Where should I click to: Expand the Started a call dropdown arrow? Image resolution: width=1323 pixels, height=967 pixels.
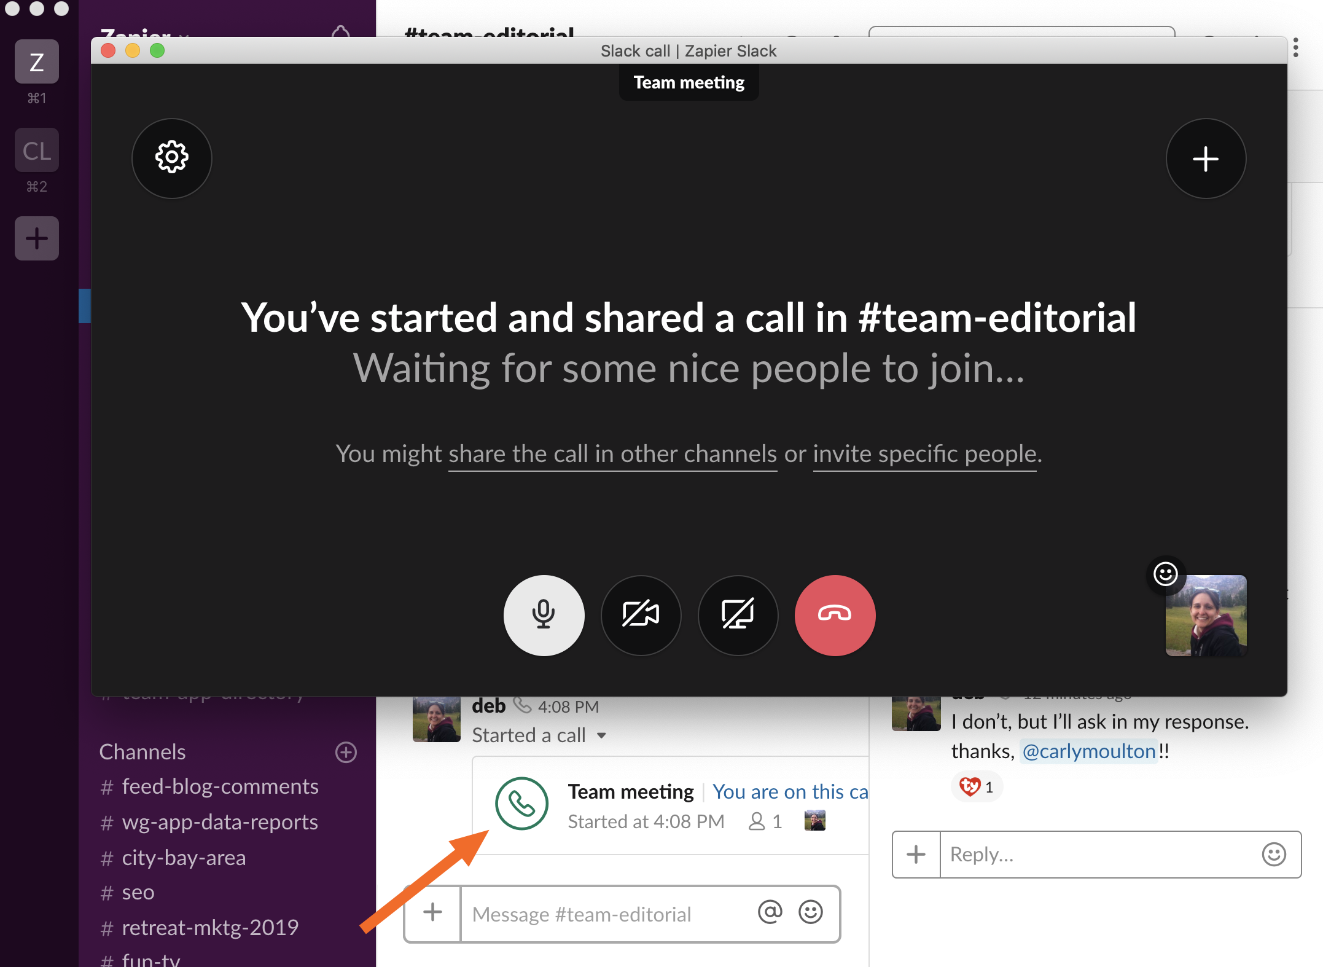pyautogui.click(x=601, y=735)
